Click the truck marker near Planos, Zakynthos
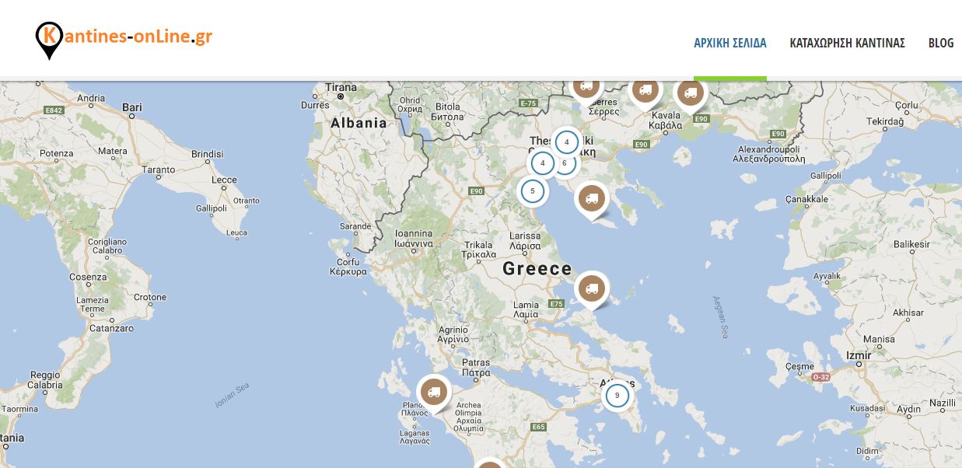Image resolution: width=962 pixels, height=468 pixels. (x=433, y=393)
